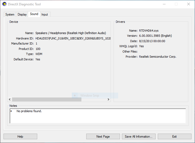The image size is (195, 143).
Task: Click the Manufacturer ID value '1'
Action: click(x=36, y=43)
